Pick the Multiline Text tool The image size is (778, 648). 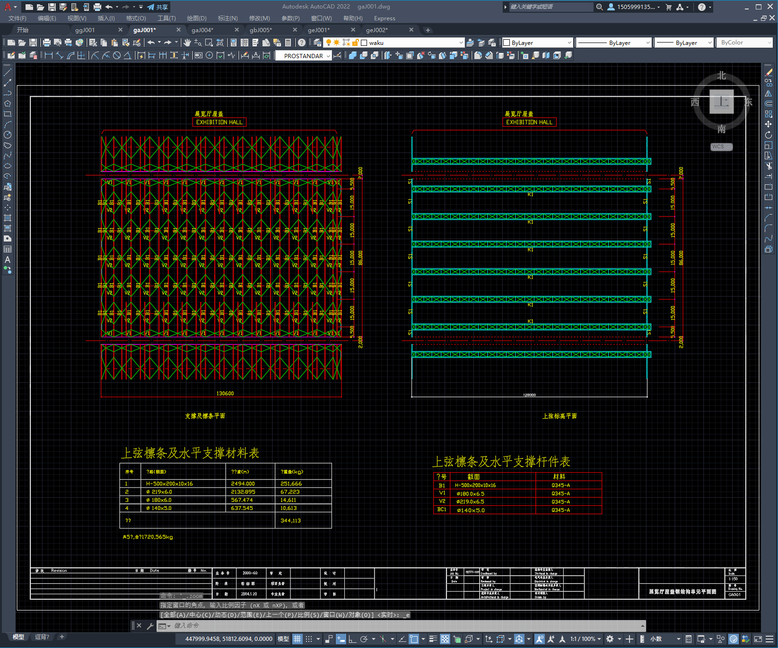8,259
